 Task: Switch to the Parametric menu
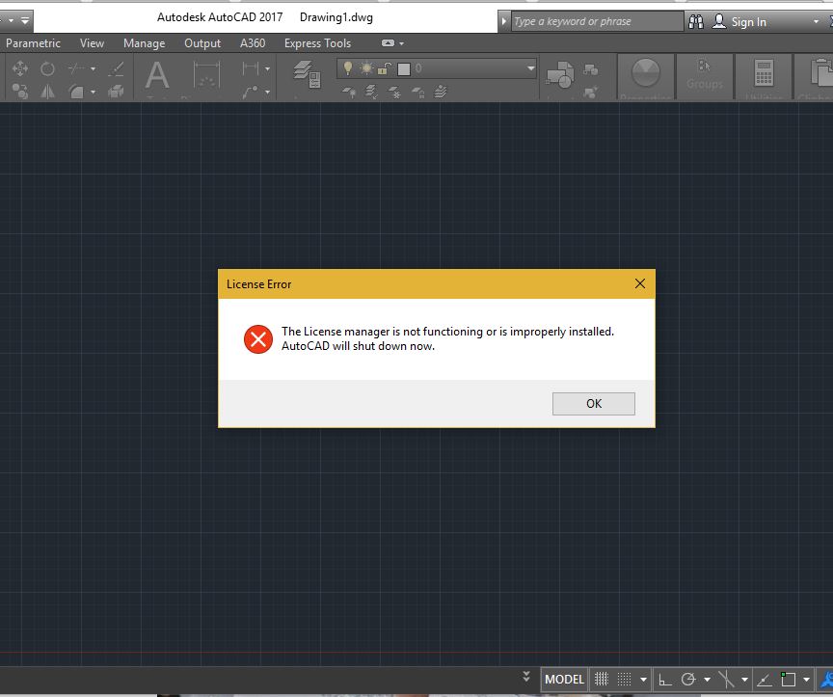coord(33,43)
